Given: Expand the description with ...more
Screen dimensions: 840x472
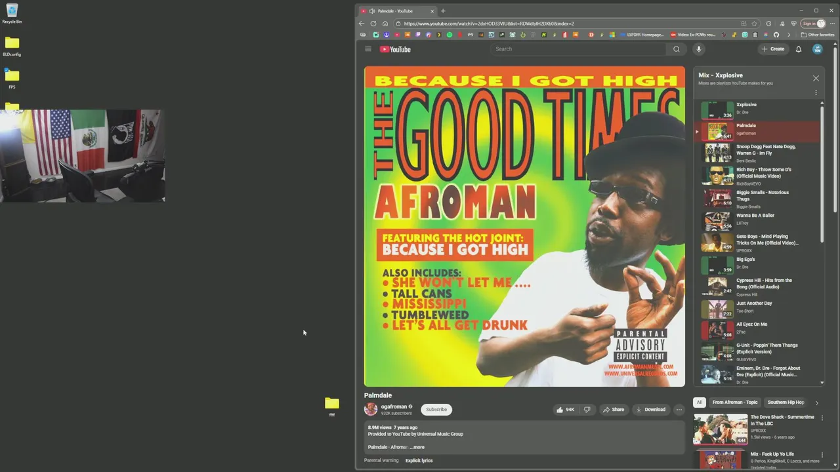Looking at the screenshot, I should click(x=417, y=447).
